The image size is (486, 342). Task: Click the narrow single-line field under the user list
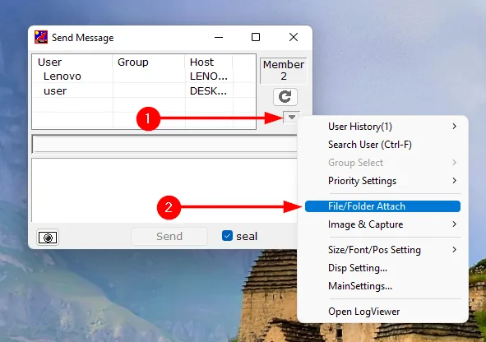[164, 144]
